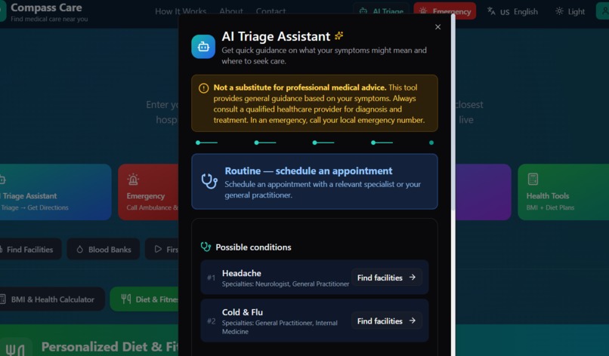Click the stethoscope icon in Routine card
The width and height of the screenshot is (609, 356).
point(209,181)
